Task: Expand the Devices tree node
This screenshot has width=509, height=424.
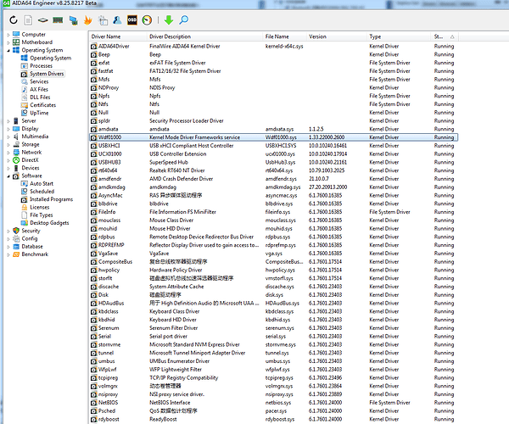Action: (8, 168)
